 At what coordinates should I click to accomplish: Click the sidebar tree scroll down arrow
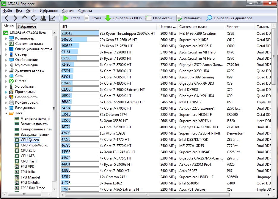pos(54,189)
